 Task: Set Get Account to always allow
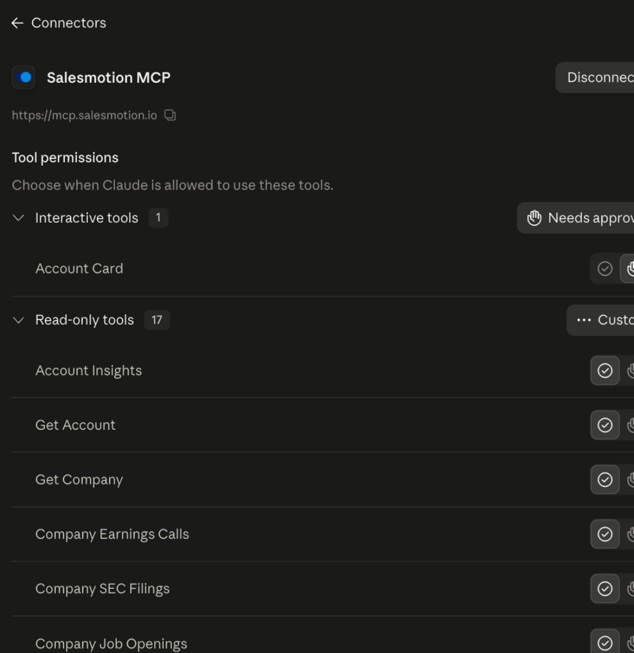(605, 425)
